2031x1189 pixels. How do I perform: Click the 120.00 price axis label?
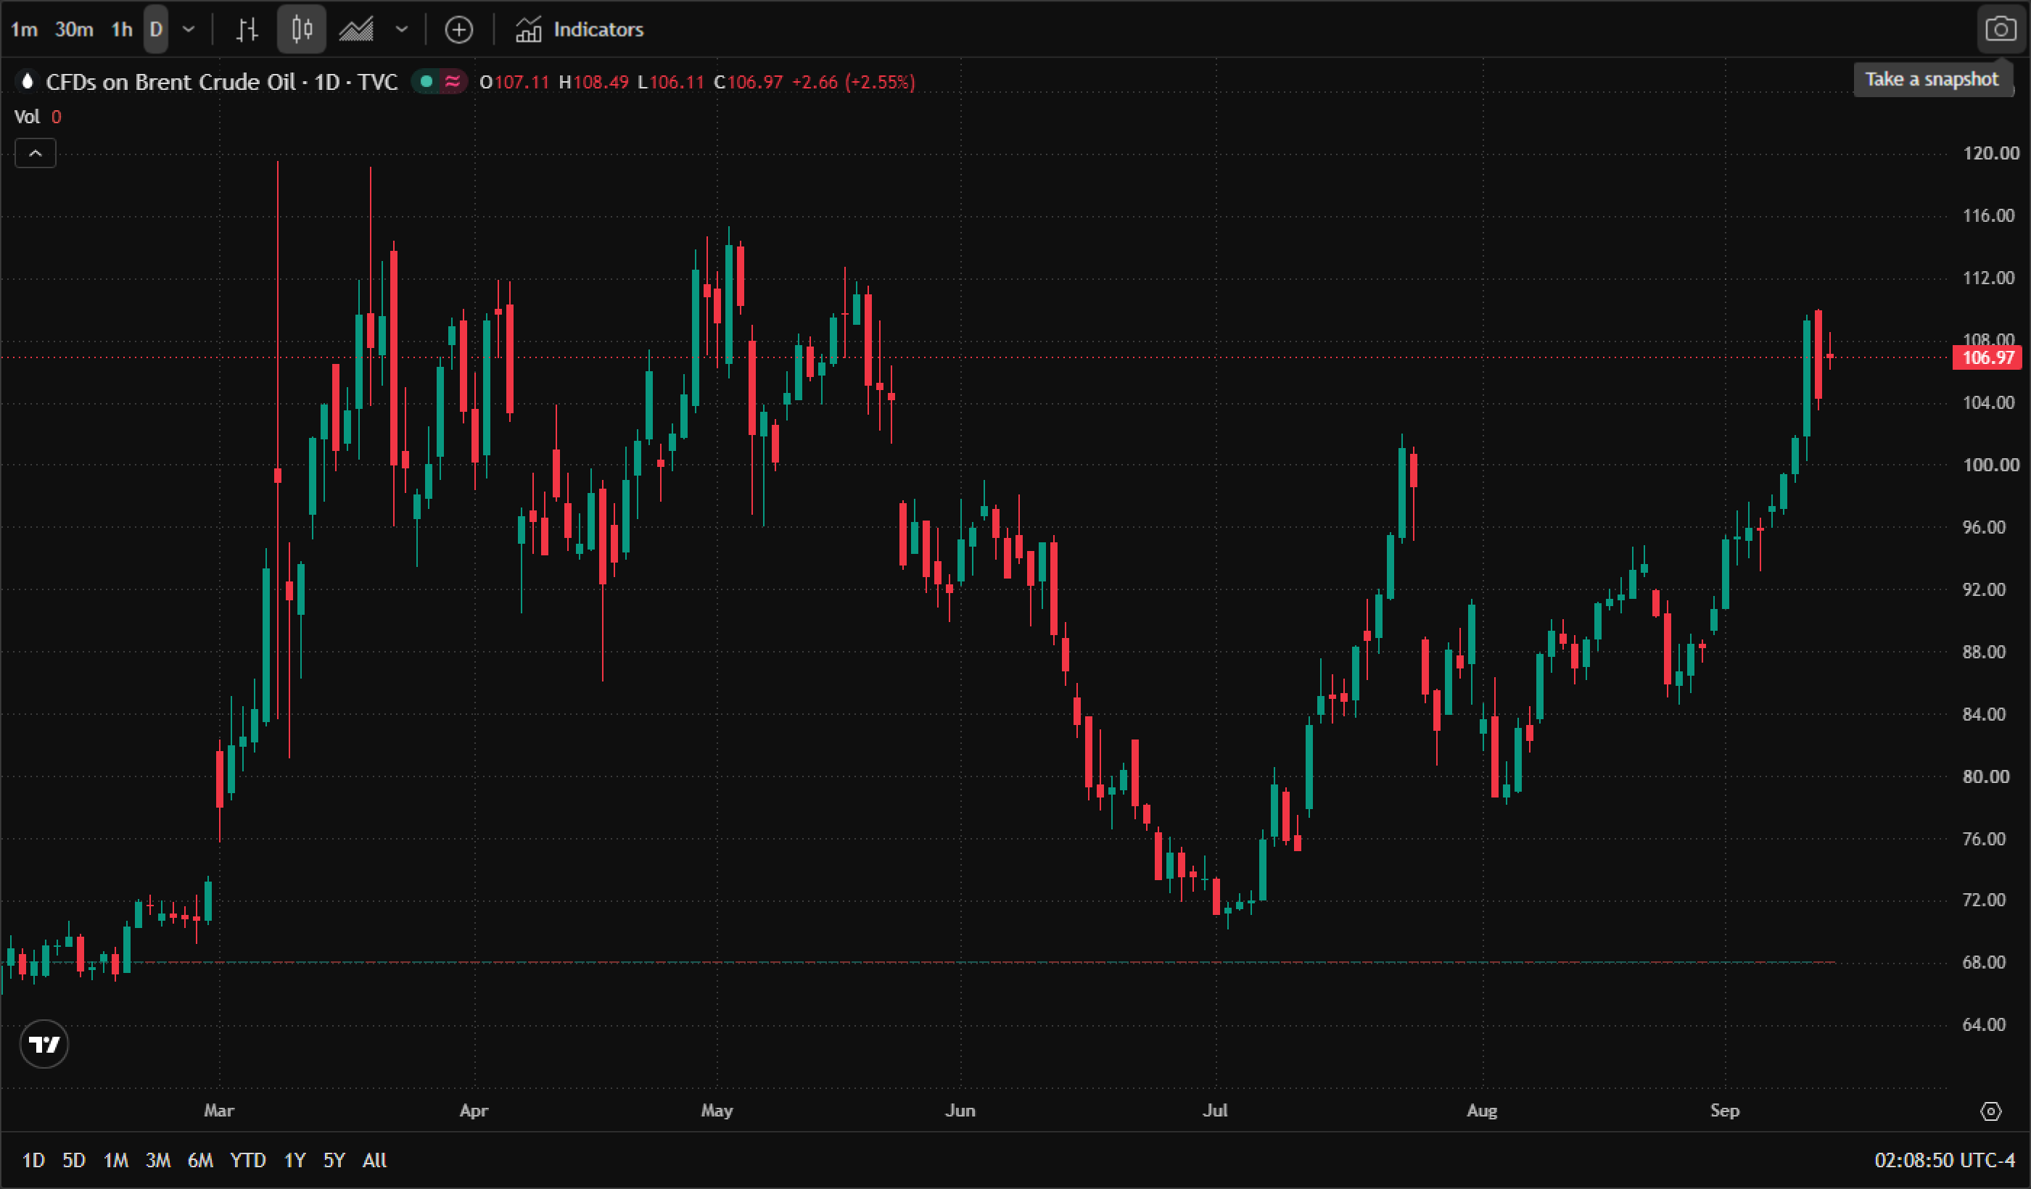click(1990, 153)
